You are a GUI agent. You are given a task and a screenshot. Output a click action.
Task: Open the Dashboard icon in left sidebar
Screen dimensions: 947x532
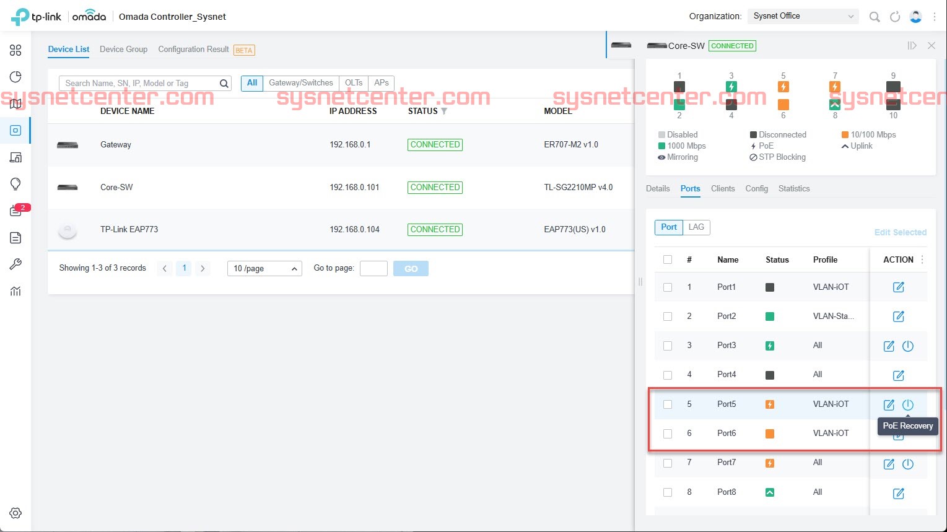click(15, 50)
